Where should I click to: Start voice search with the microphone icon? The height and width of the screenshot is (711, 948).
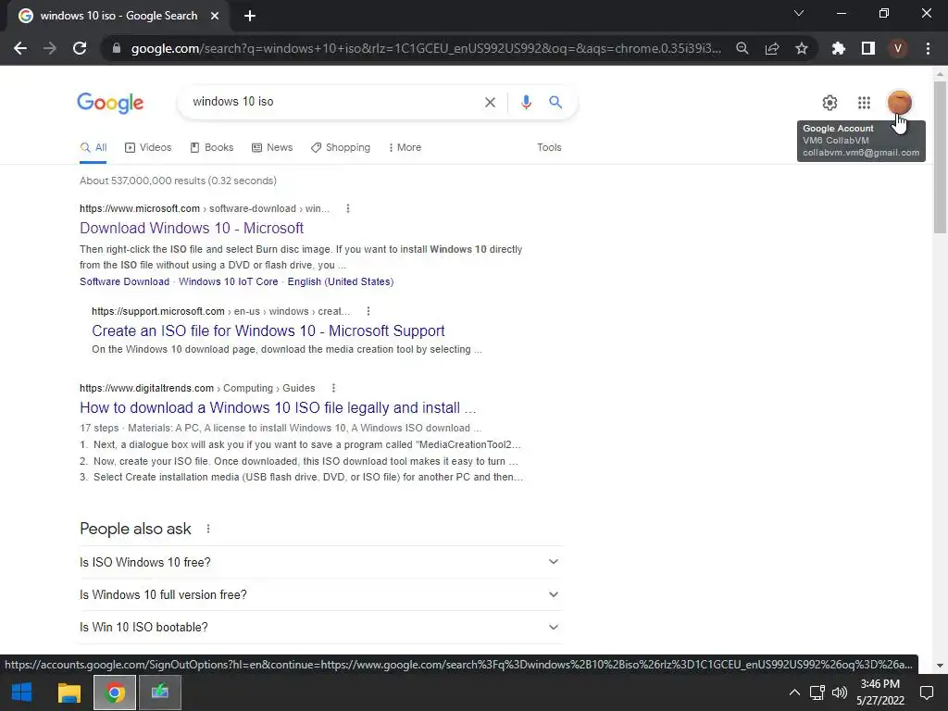[x=526, y=102]
